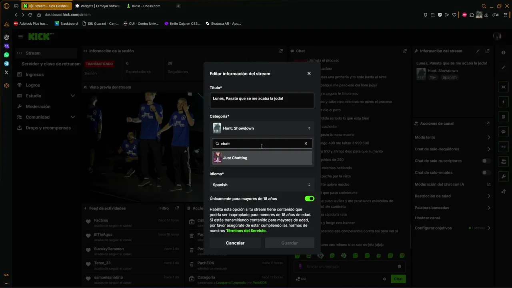Open Stream in the sidebar
The height and width of the screenshot is (288, 512).
[46, 53]
